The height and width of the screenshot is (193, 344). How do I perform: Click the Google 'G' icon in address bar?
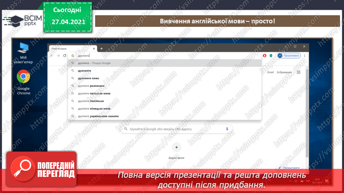[72, 56]
